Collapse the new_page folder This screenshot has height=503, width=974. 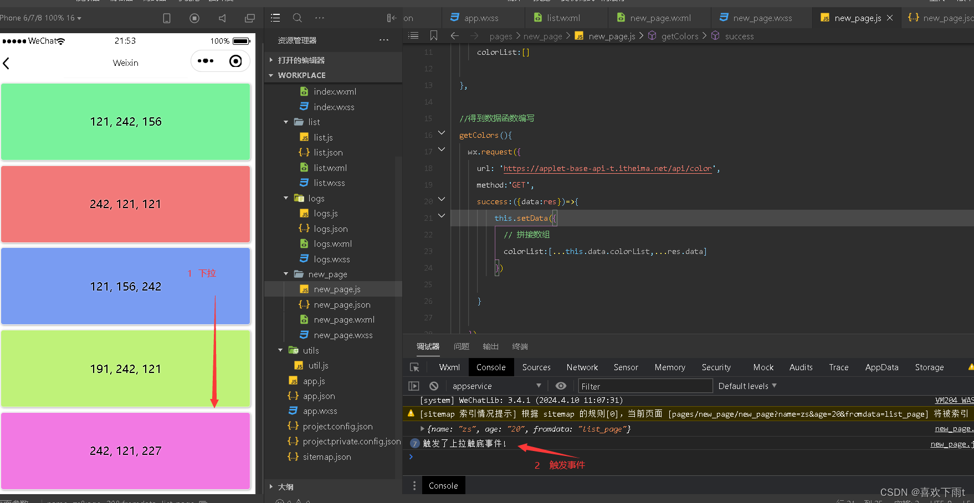coord(286,274)
